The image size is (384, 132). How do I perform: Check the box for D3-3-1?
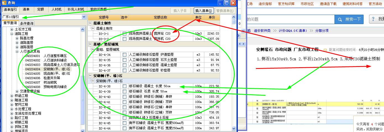pyautogui.click(x=124, y=34)
